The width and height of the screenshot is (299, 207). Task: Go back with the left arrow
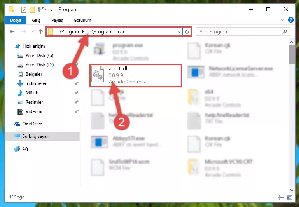[12, 31]
